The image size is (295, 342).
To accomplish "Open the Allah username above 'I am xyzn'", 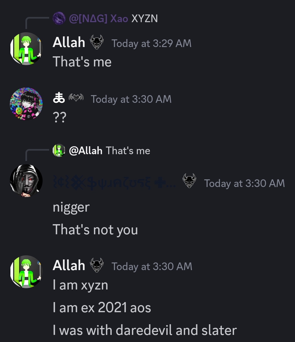I will (x=69, y=265).
